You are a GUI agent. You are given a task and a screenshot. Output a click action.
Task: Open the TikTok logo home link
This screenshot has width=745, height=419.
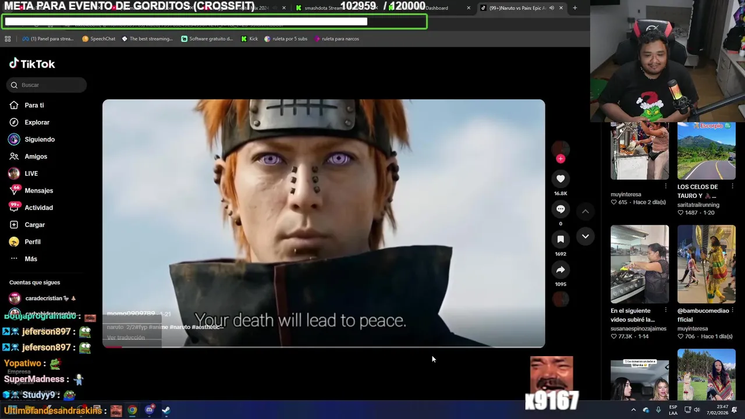coord(32,64)
